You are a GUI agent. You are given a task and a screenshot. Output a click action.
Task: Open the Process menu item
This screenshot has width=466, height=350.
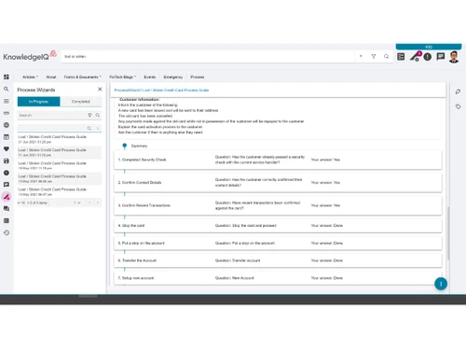coord(198,77)
